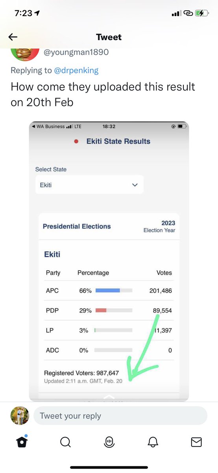Tap the iOS location arrow beside the time

(37, 13)
